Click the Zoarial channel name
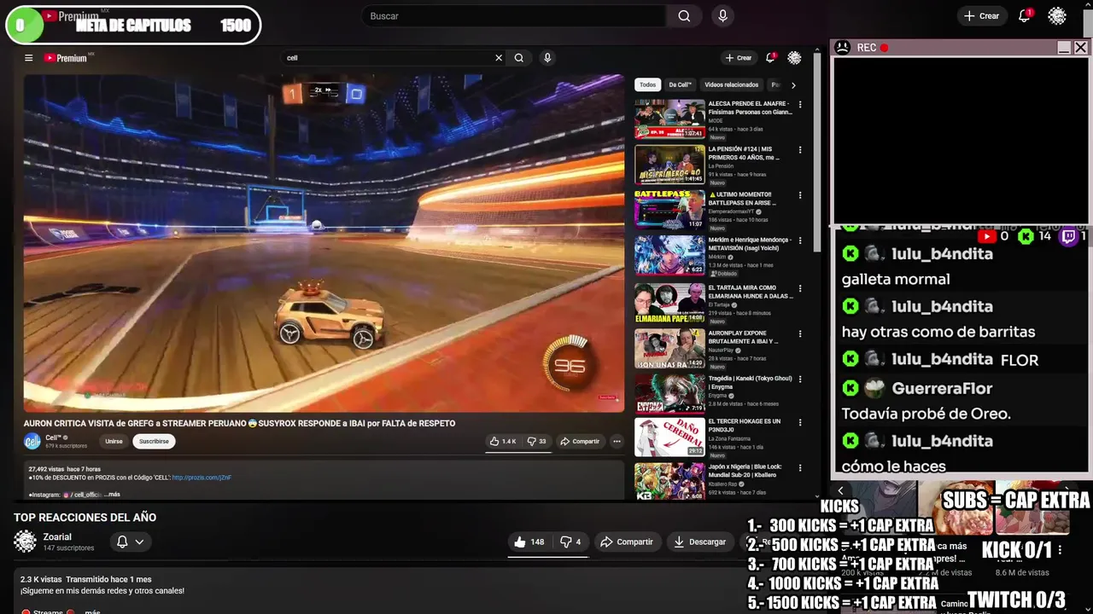This screenshot has width=1093, height=614. (57, 537)
